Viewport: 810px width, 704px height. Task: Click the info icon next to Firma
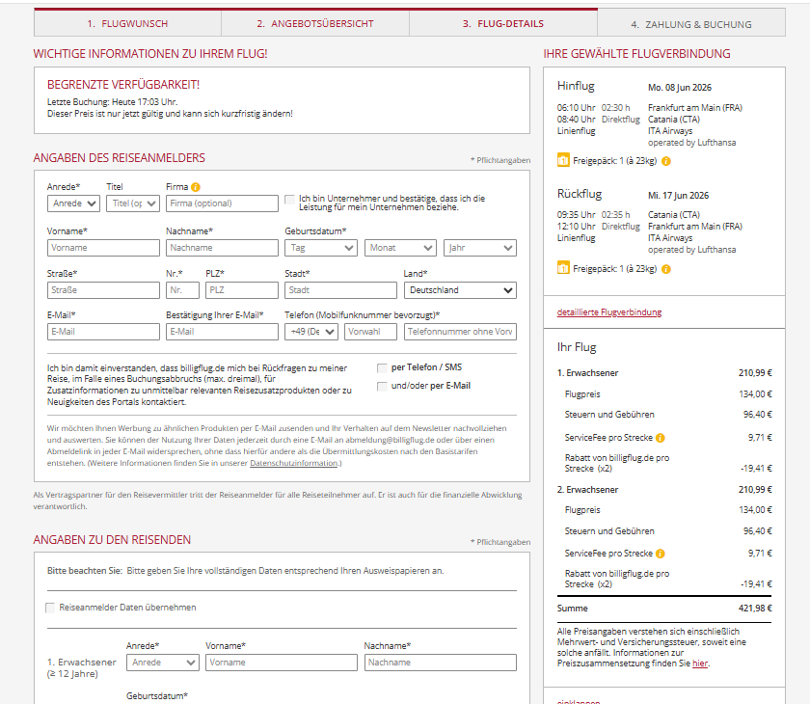point(196,187)
